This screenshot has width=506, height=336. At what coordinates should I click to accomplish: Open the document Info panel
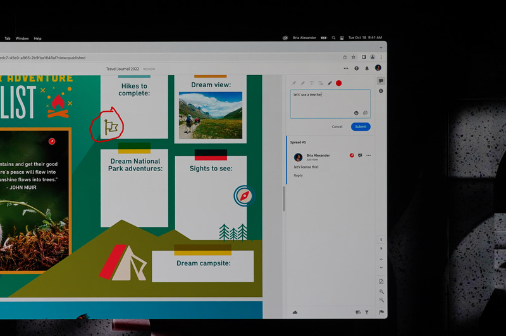tap(381, 91)
